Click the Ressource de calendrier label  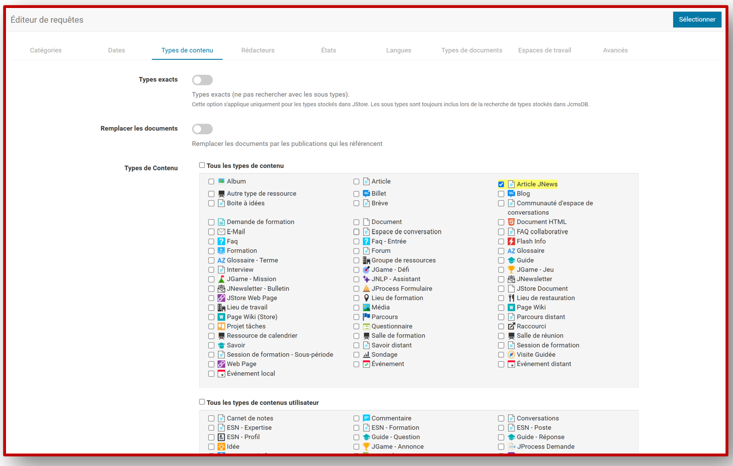(x=262, y=336)
